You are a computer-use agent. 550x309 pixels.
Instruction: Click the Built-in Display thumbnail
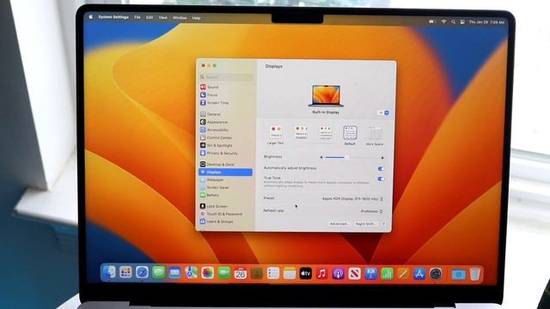click(x=326, y=95)
